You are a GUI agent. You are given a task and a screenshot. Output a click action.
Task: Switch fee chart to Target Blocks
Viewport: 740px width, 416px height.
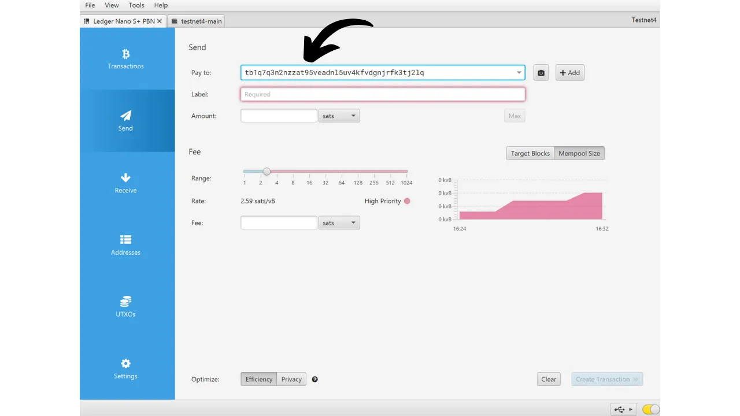click(x=530, y=154)
